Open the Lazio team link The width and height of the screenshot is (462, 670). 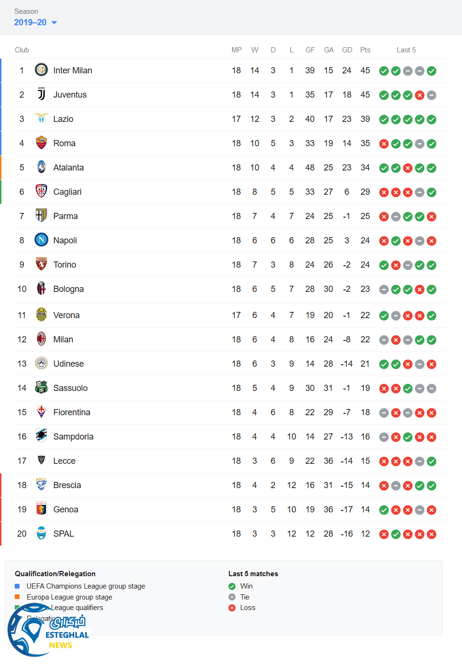63,119
